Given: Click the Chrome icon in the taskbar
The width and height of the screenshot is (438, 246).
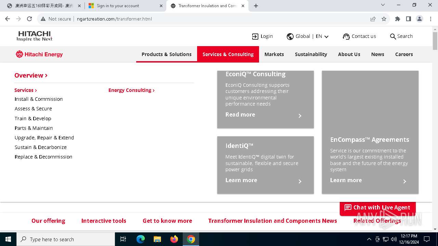Looking at the screenshot, I should 191,239.
